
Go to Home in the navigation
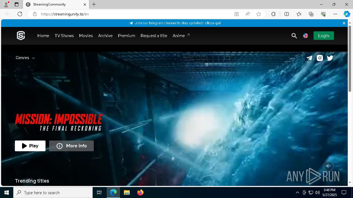coord(43,36)
